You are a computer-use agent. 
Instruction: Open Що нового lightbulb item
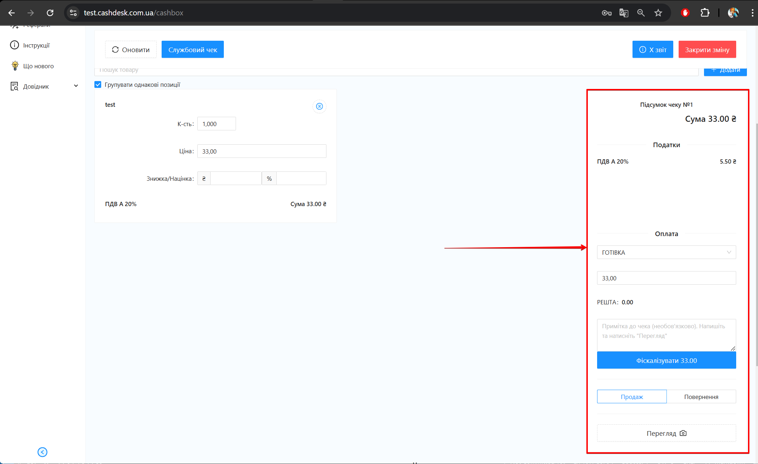38,66
